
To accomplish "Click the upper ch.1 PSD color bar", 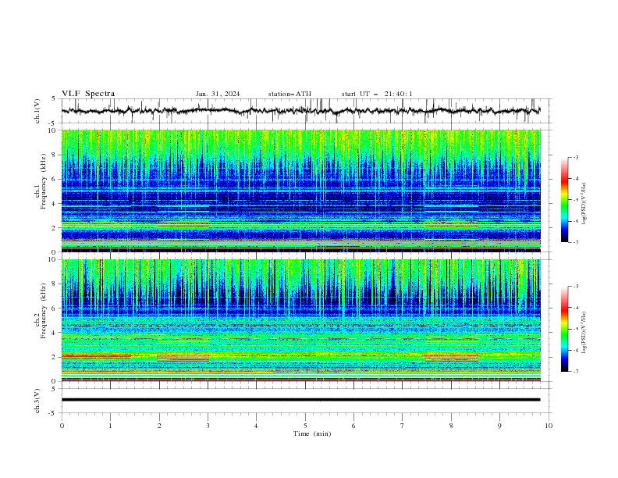I will pos(564,200).
